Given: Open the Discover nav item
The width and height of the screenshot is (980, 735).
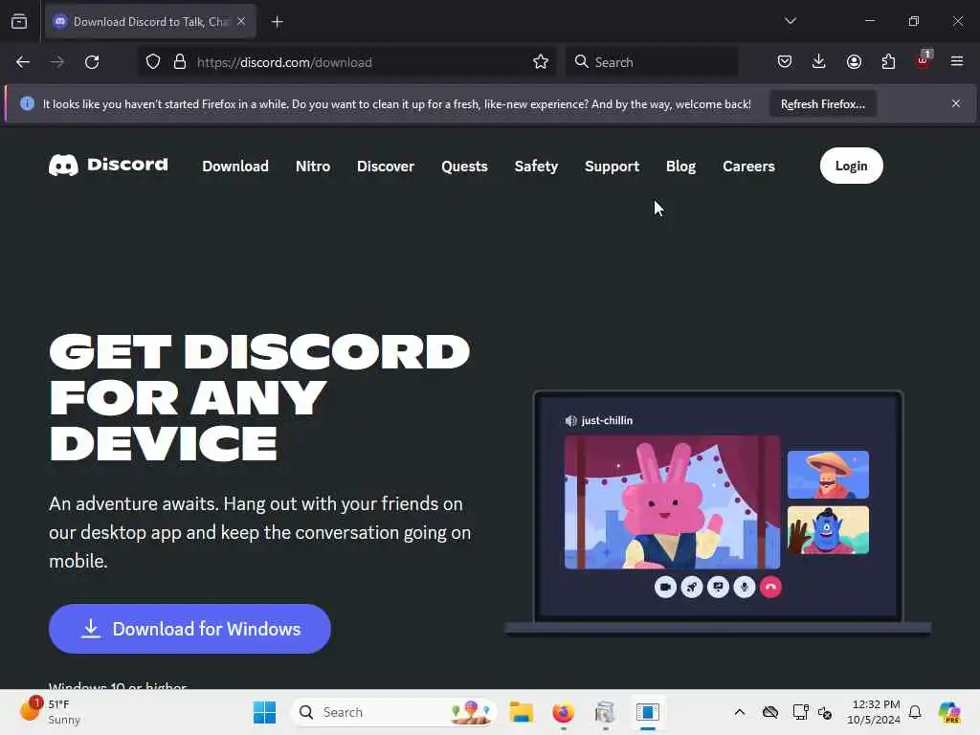Looking at the screenshot, I should pos(386,167).
